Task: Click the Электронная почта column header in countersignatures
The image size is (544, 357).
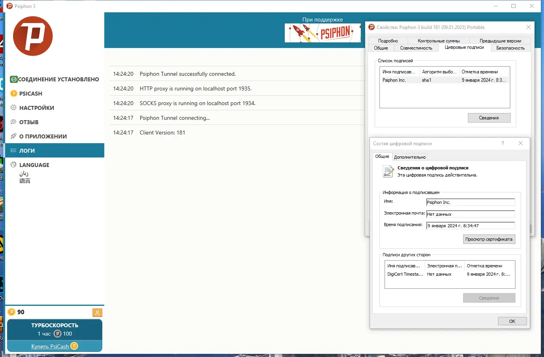Action: [444, 266]
